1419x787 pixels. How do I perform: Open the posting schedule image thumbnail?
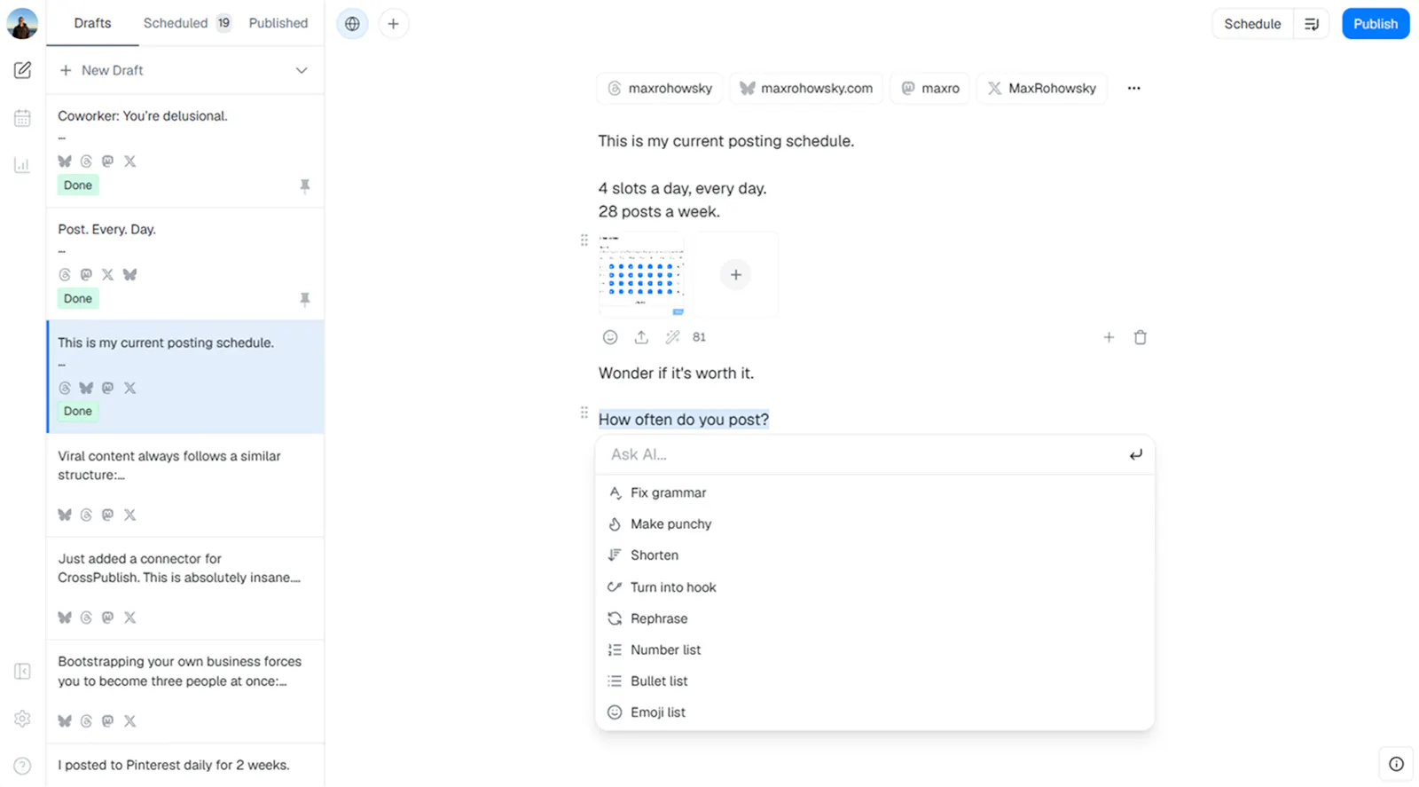click(x=641, y=275)
